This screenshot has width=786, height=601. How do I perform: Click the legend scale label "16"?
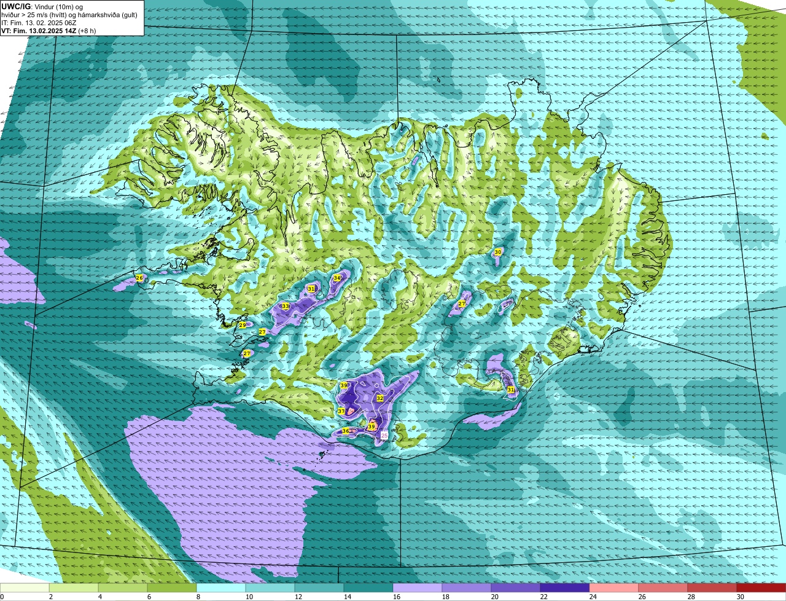click(x=397, y=597)
